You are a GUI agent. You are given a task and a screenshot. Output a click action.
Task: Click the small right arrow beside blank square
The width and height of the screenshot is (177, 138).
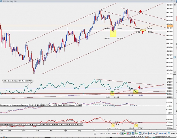point(97,133)
